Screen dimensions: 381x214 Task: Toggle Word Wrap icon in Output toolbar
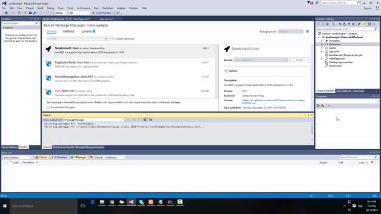(151, 119)
